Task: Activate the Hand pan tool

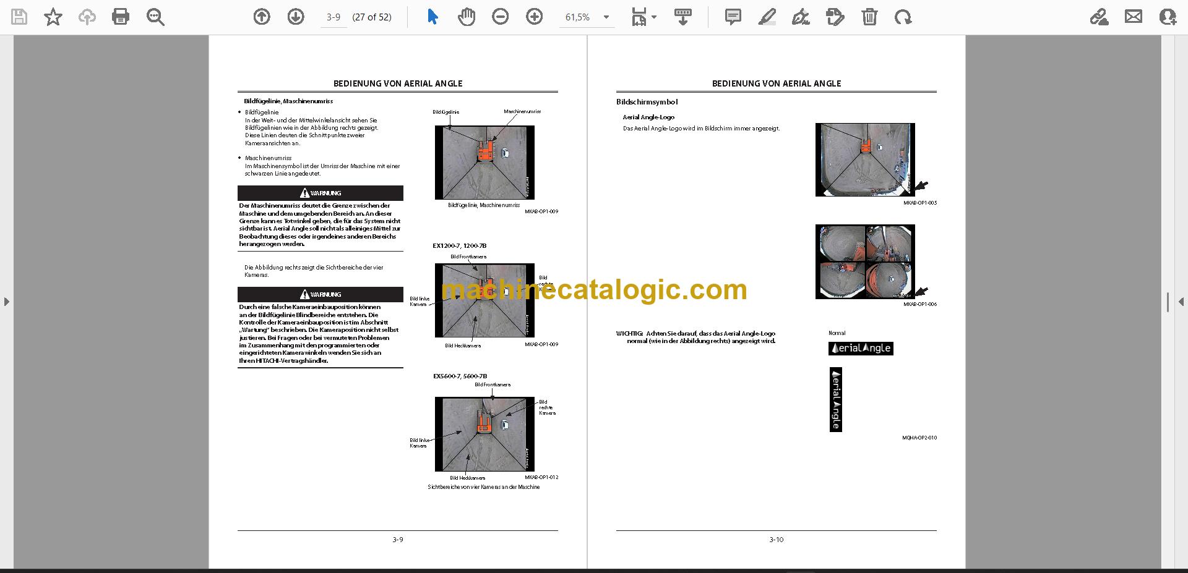Action: [x=467, y=17]
